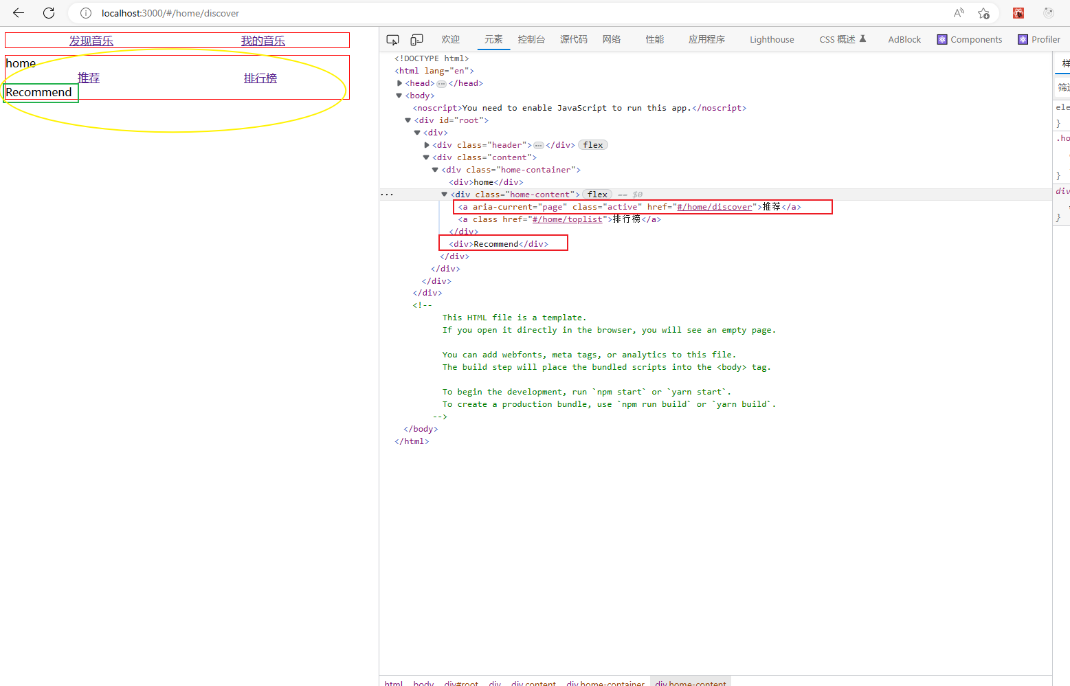Select body in the breadcrumb bar
The width and height of the screenshot is (1070, 686).
click(423, 683)
